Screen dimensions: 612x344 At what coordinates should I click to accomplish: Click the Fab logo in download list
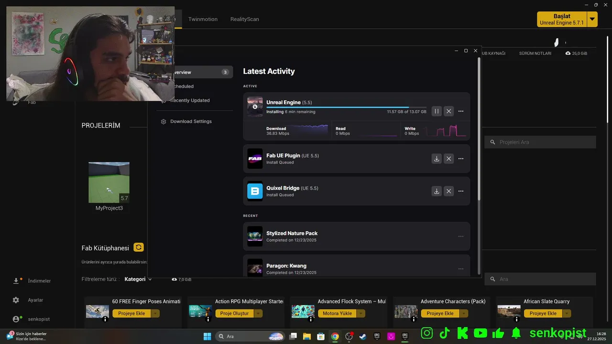tap(255, 159)
